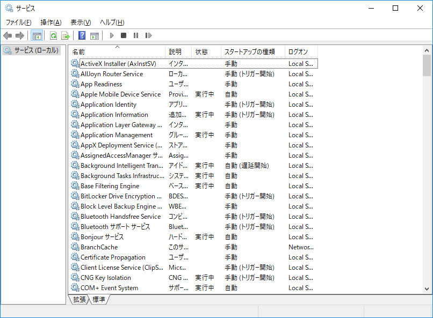Select the Application Identity service name

[109, 105]
